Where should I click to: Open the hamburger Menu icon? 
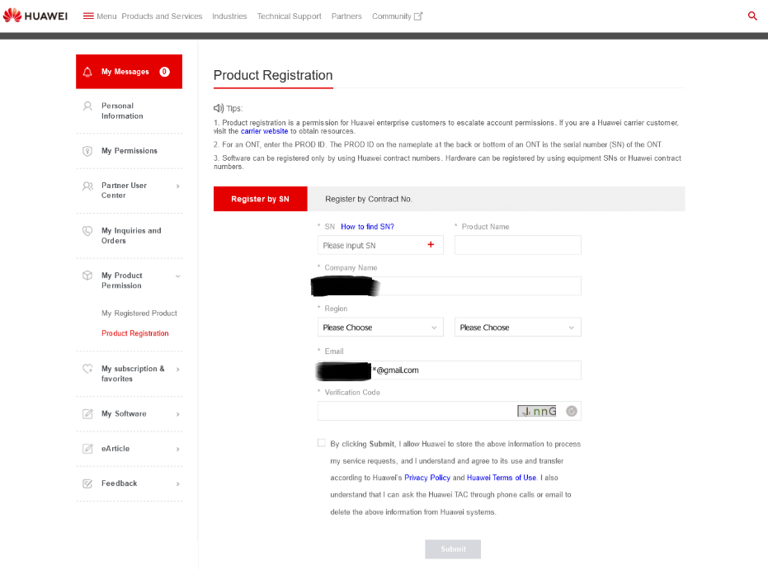pyautogui.click(x=88, y=16)
